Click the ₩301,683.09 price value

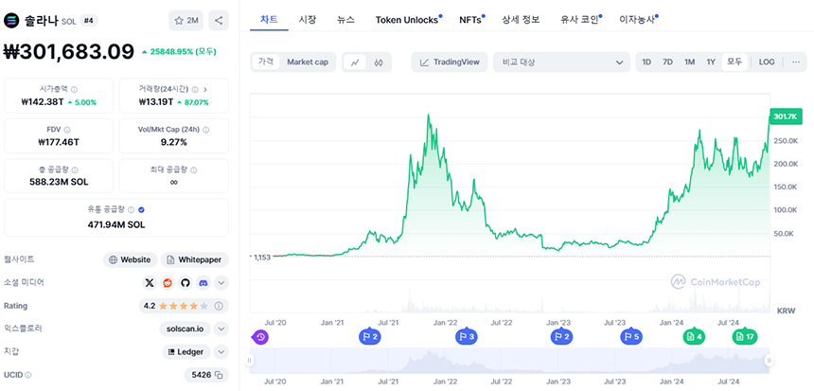point(69,51)
